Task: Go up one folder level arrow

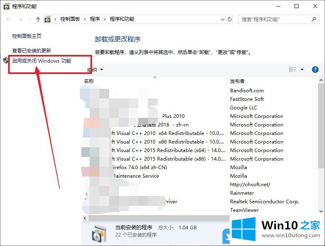Action: [38, 20]
